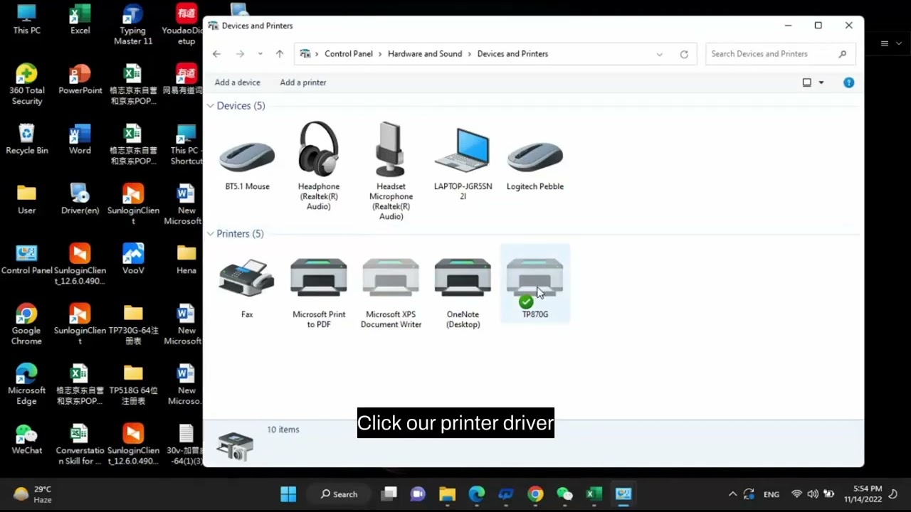Select the VooV desktop shortcut
This screenshot has width=911, height=512.
click(133, 260)
